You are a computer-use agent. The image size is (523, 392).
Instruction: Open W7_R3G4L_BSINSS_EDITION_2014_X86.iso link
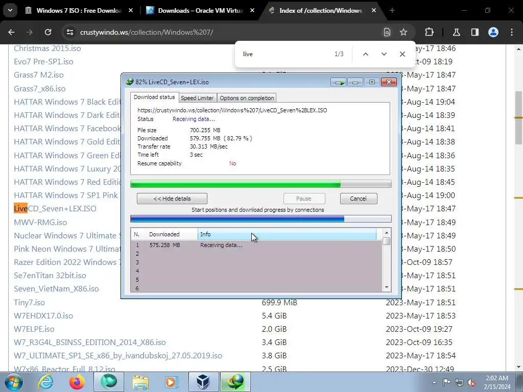pyautogui.click(x=90, y=342)
